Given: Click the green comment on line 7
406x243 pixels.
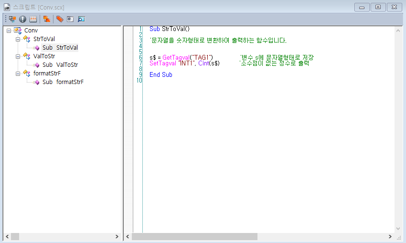Looking at the screenshot, I should pos(275,63).
